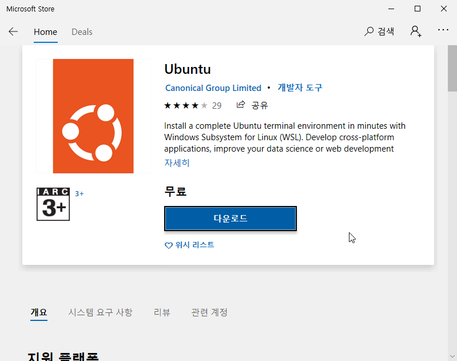The width and height of the screenshot is (457, 361).
Task: Select the 리뷰 reviews tab
Action: 162,312
